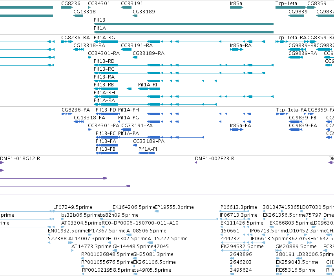Click the CG33189 gene label

coord(144,11)
